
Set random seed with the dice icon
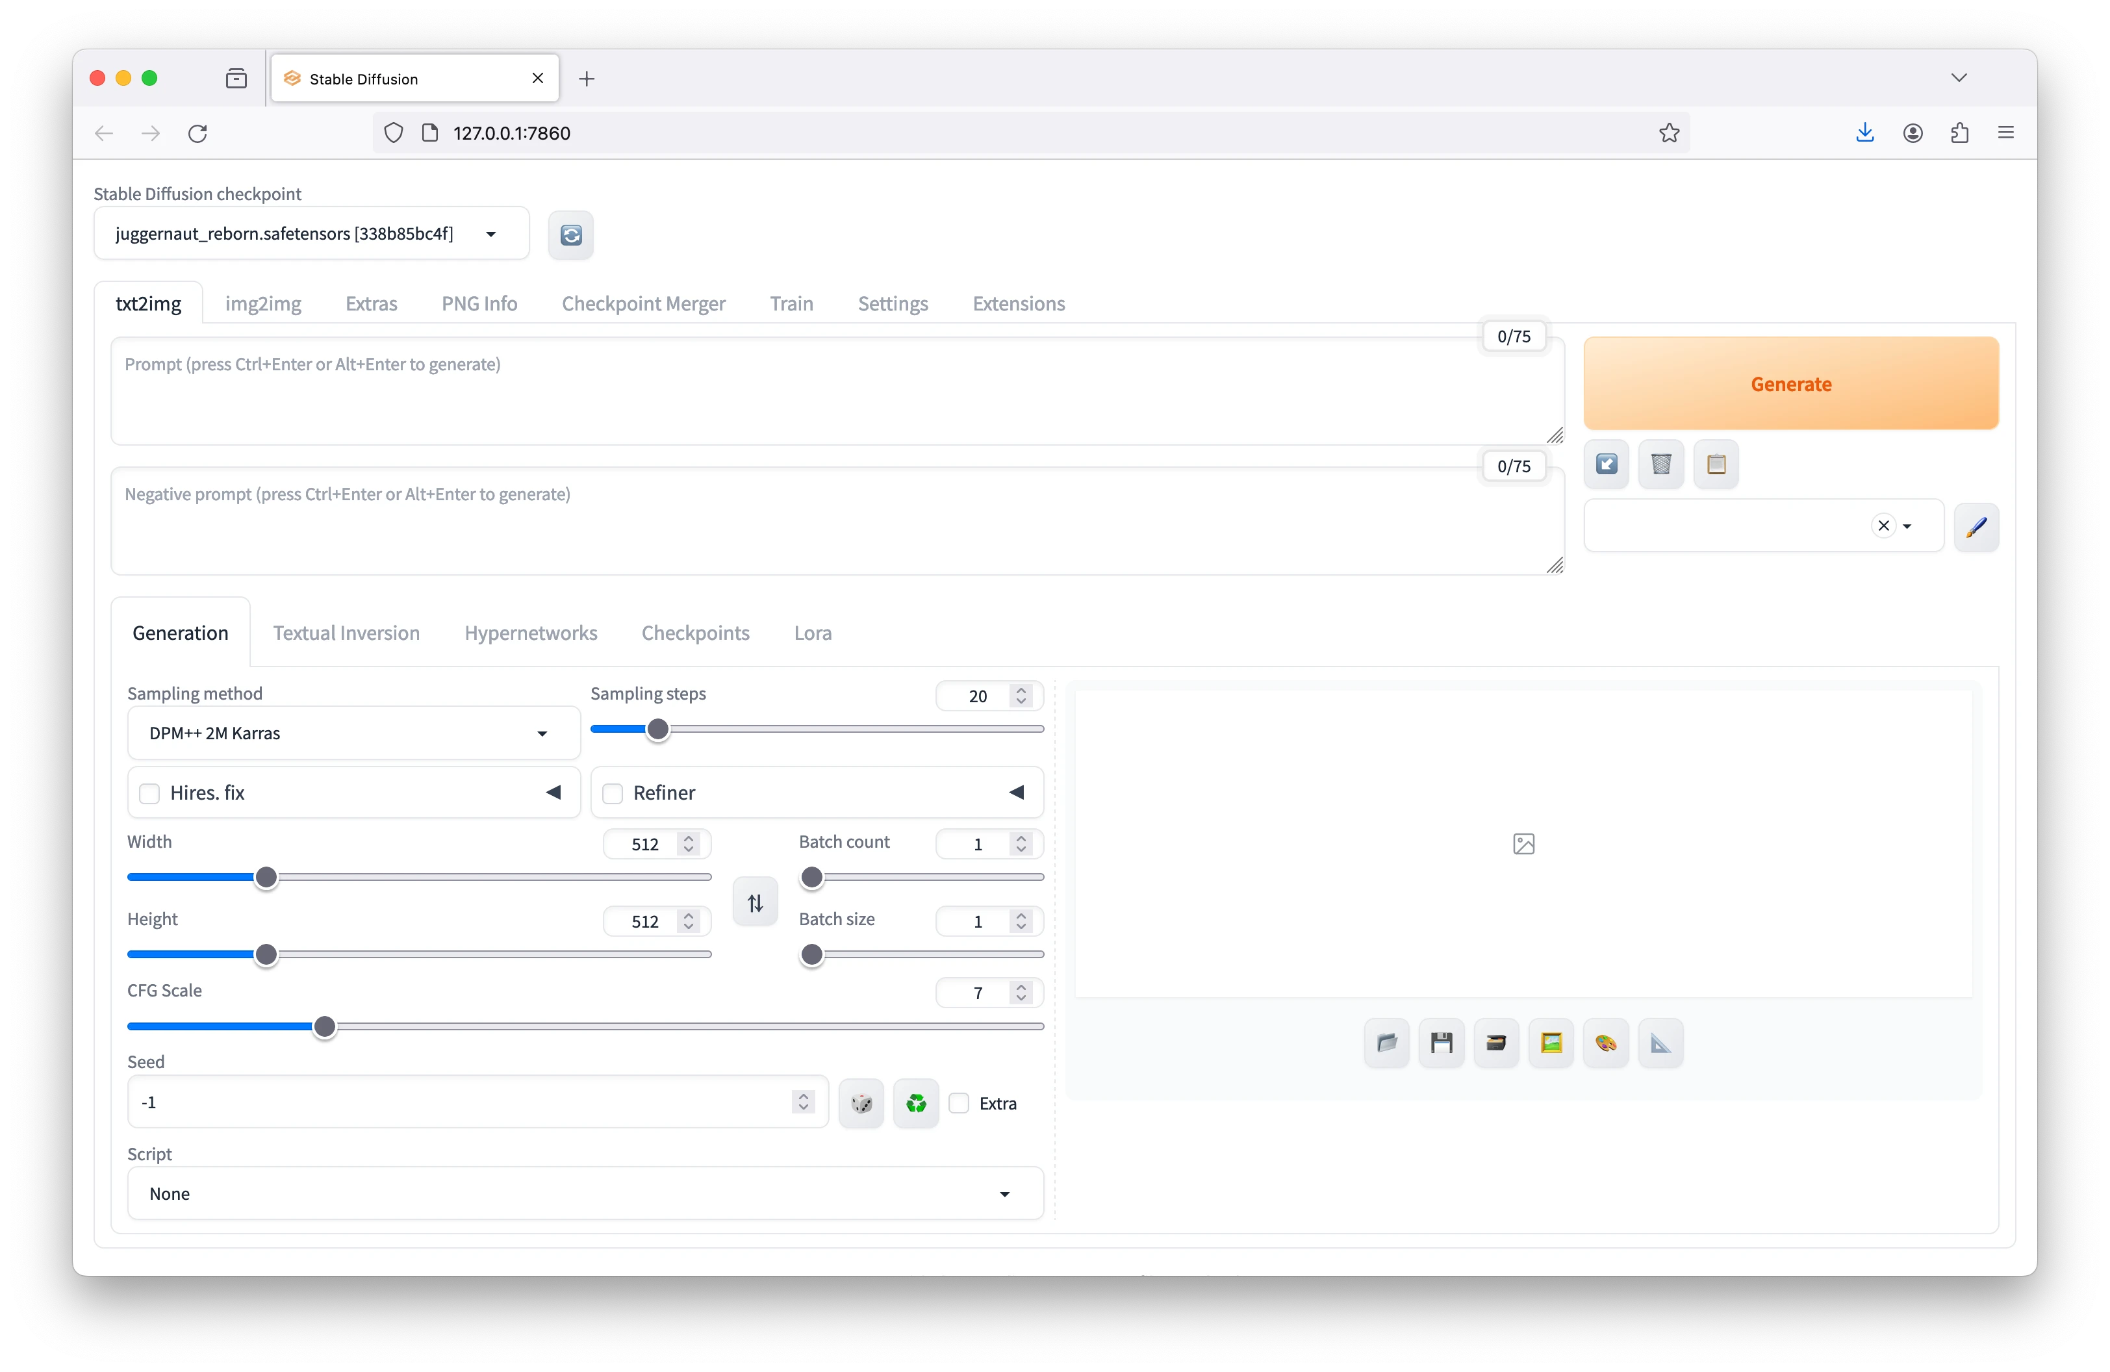point(861,1102)
